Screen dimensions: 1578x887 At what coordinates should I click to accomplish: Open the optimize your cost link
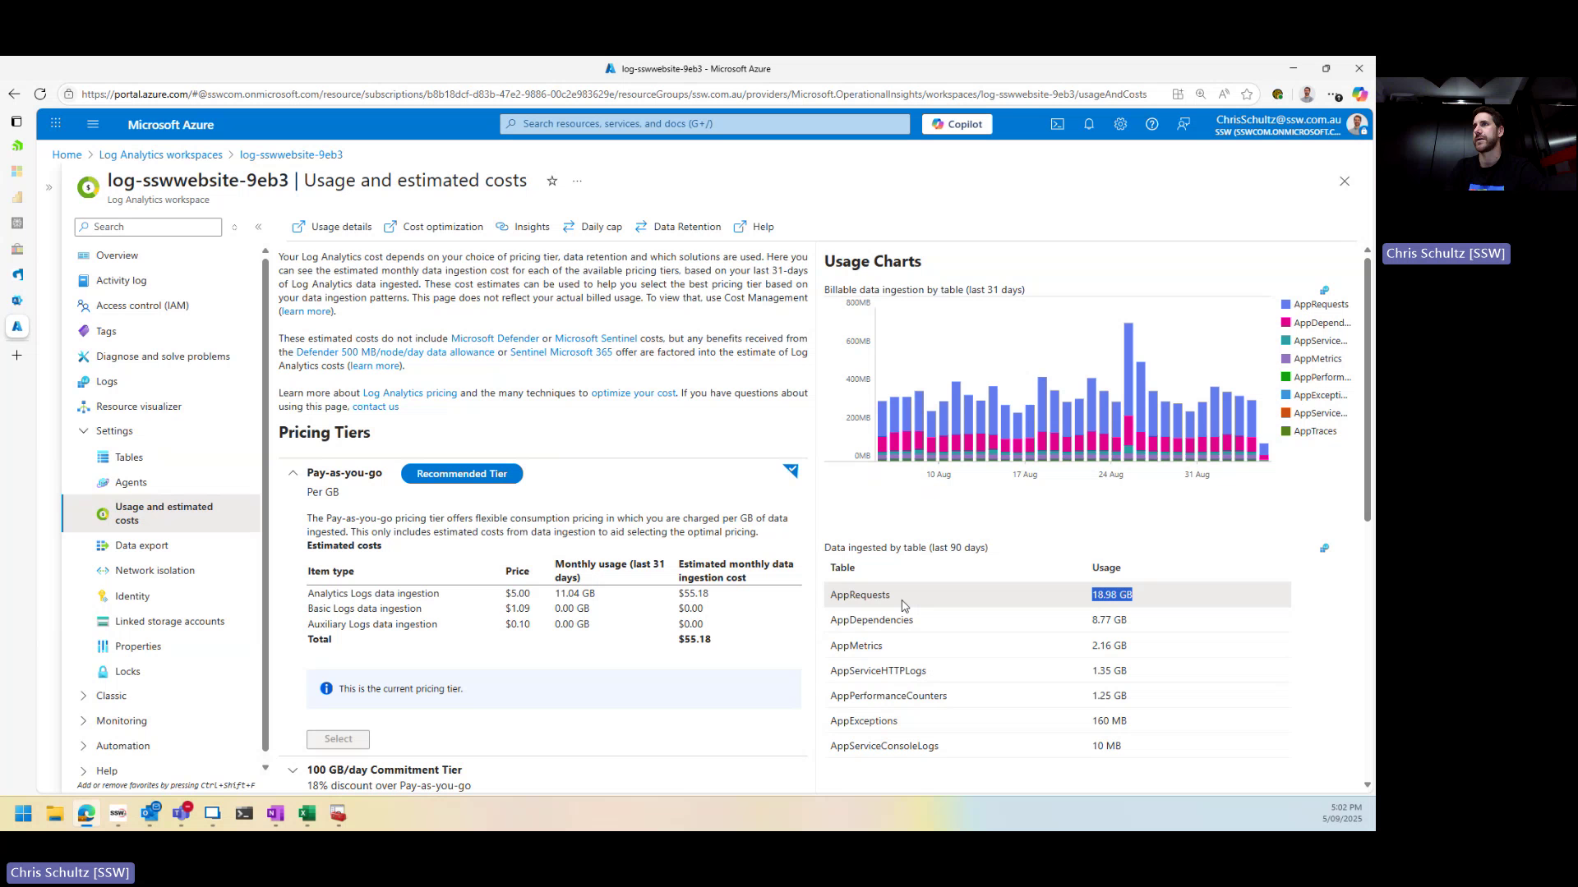633,393
